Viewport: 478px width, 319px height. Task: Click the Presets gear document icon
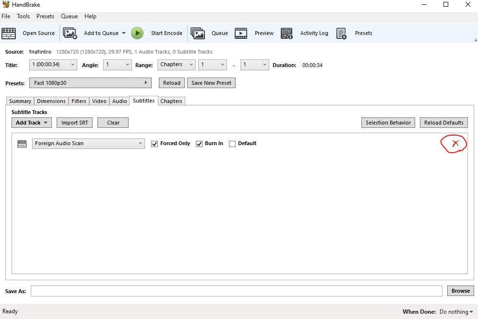(x=341, y=34)
